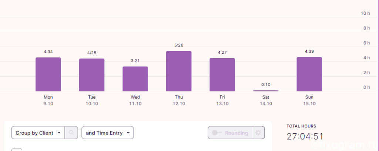
Task: Click the Sun 15.10 axis label
Action: point(309,100)
